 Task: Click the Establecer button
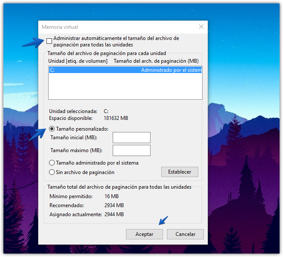(180, 172)
